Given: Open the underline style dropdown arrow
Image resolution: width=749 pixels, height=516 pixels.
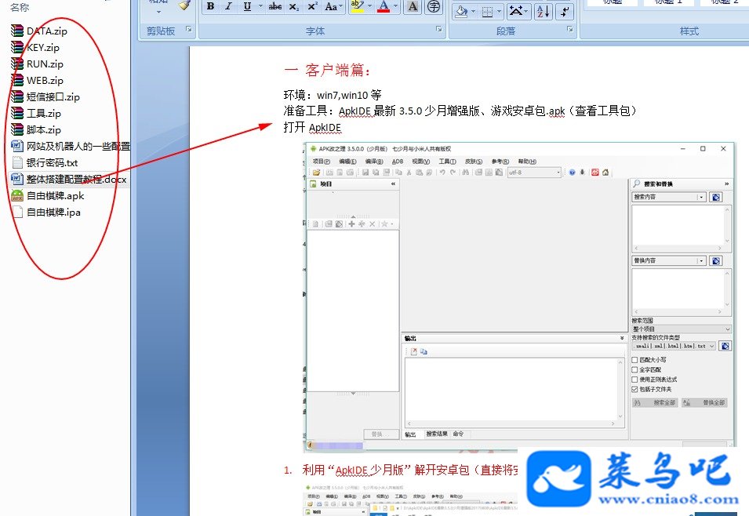Looking at the screenshot, I should [x=260, y=6].
